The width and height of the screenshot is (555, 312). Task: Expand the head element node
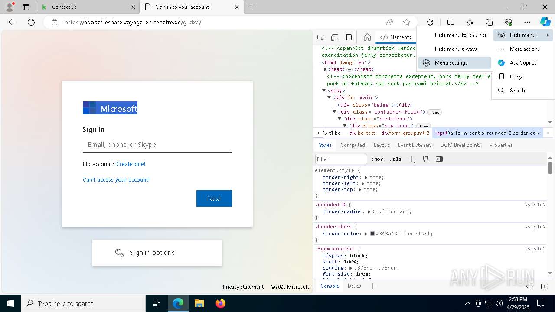(x=325, y=69)
